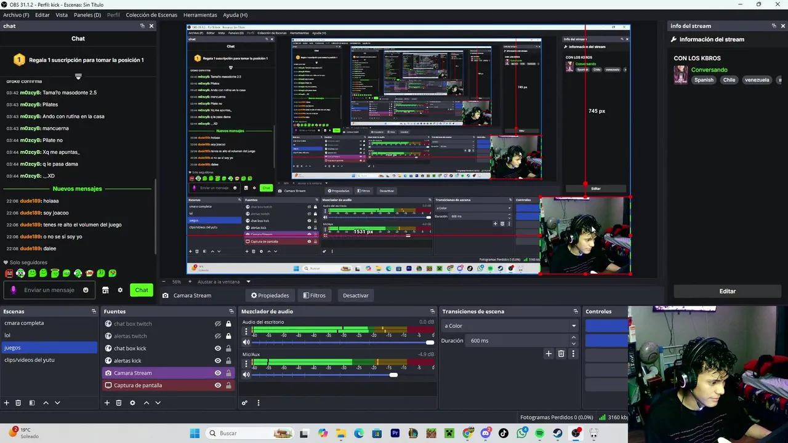
Task: Undock the info del stream panel
Action: pos(774,26)
